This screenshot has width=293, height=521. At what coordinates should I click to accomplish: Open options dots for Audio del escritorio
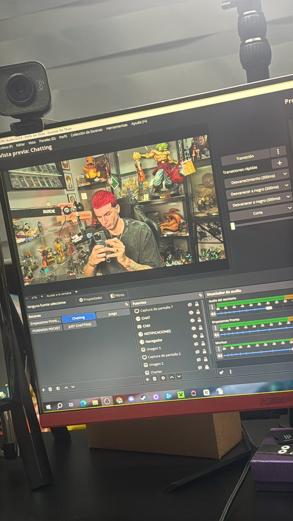[x=211, y=307]
